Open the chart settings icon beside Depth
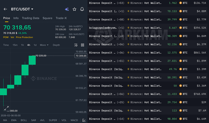The height and width of the screenshot is (123, 209). (x=76, y=45)
